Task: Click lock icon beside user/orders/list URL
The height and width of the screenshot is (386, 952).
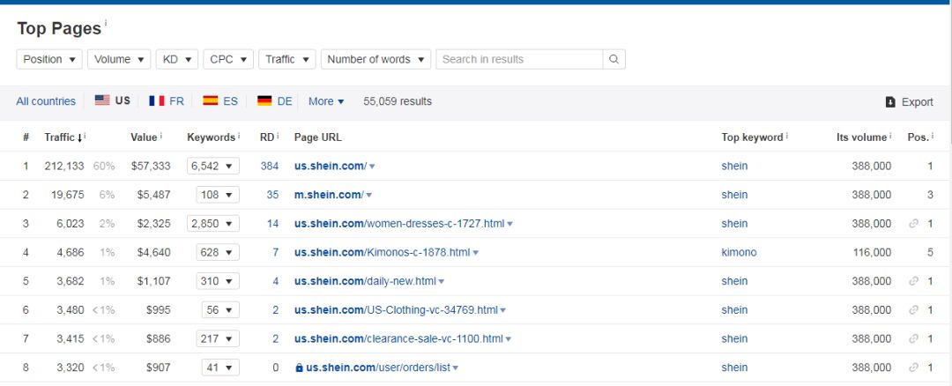Action: [299, 367]
